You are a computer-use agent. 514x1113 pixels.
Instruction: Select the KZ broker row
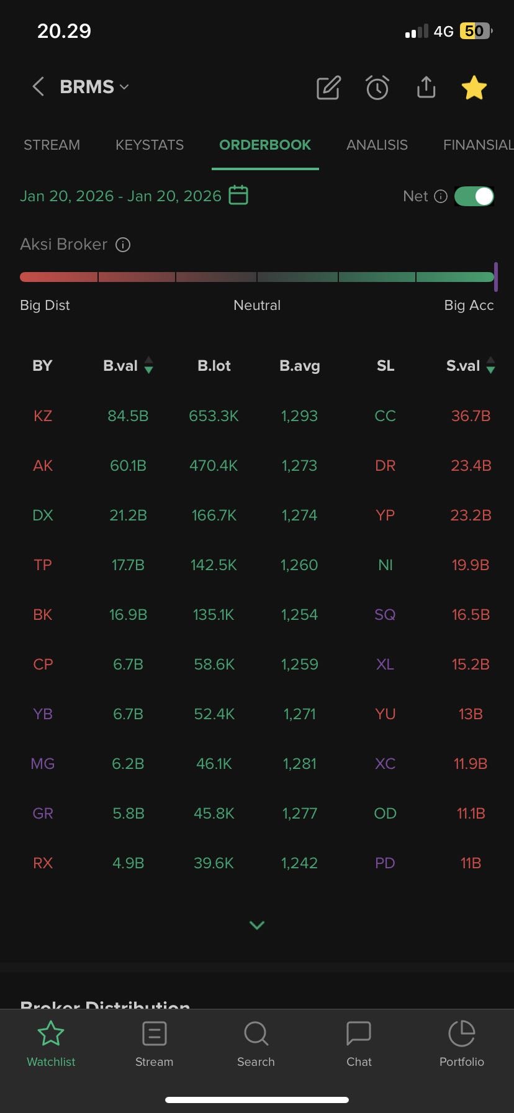point(43,416)
